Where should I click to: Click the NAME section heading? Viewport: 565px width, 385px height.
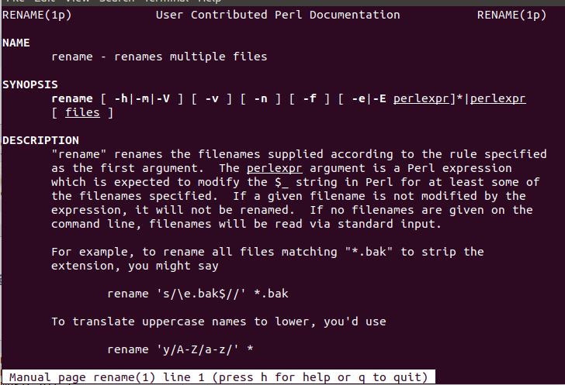point(16,43)
